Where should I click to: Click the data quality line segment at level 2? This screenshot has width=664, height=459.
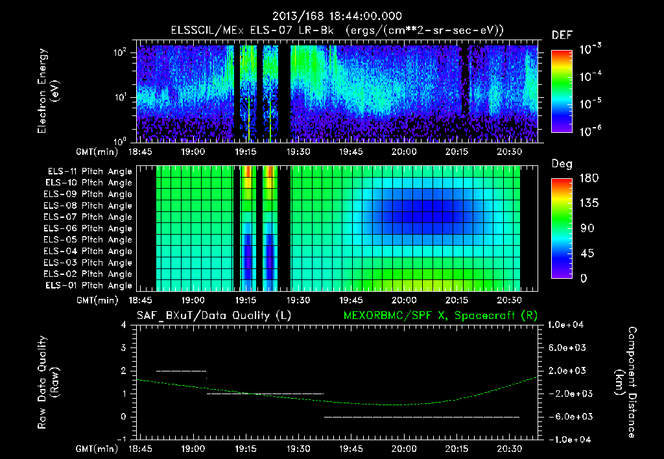[x=182, y=371]
